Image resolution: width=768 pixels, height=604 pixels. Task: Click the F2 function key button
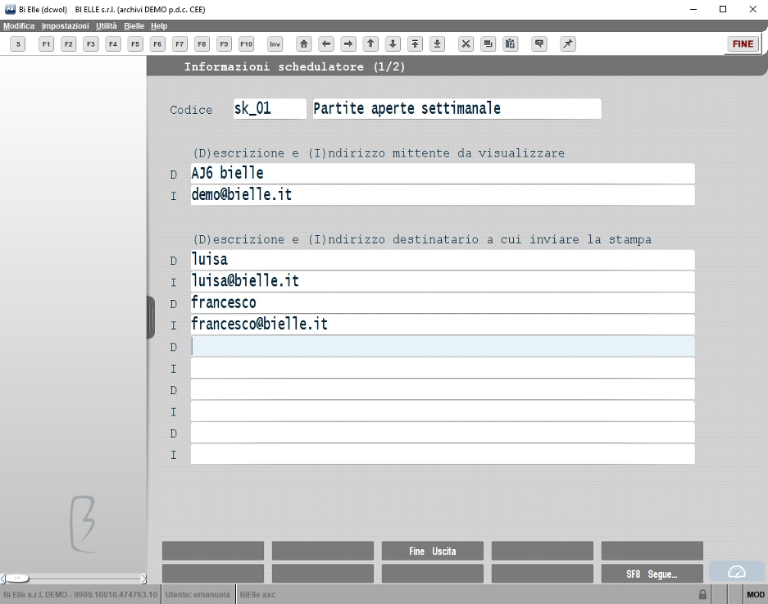(x=69, y=44)
